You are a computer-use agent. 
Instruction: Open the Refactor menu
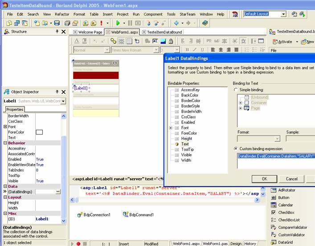point(62,14)
